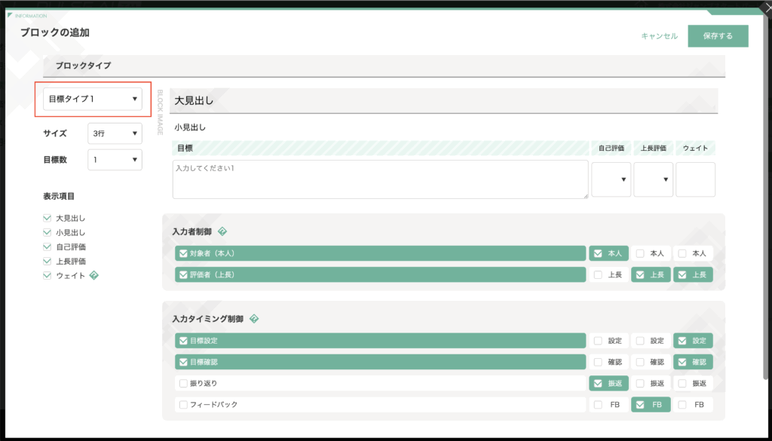The width and height of the screenshot is (772, 441).
Task: Click help icon next to 入力者制御
Action: click(x=222, y=231)
